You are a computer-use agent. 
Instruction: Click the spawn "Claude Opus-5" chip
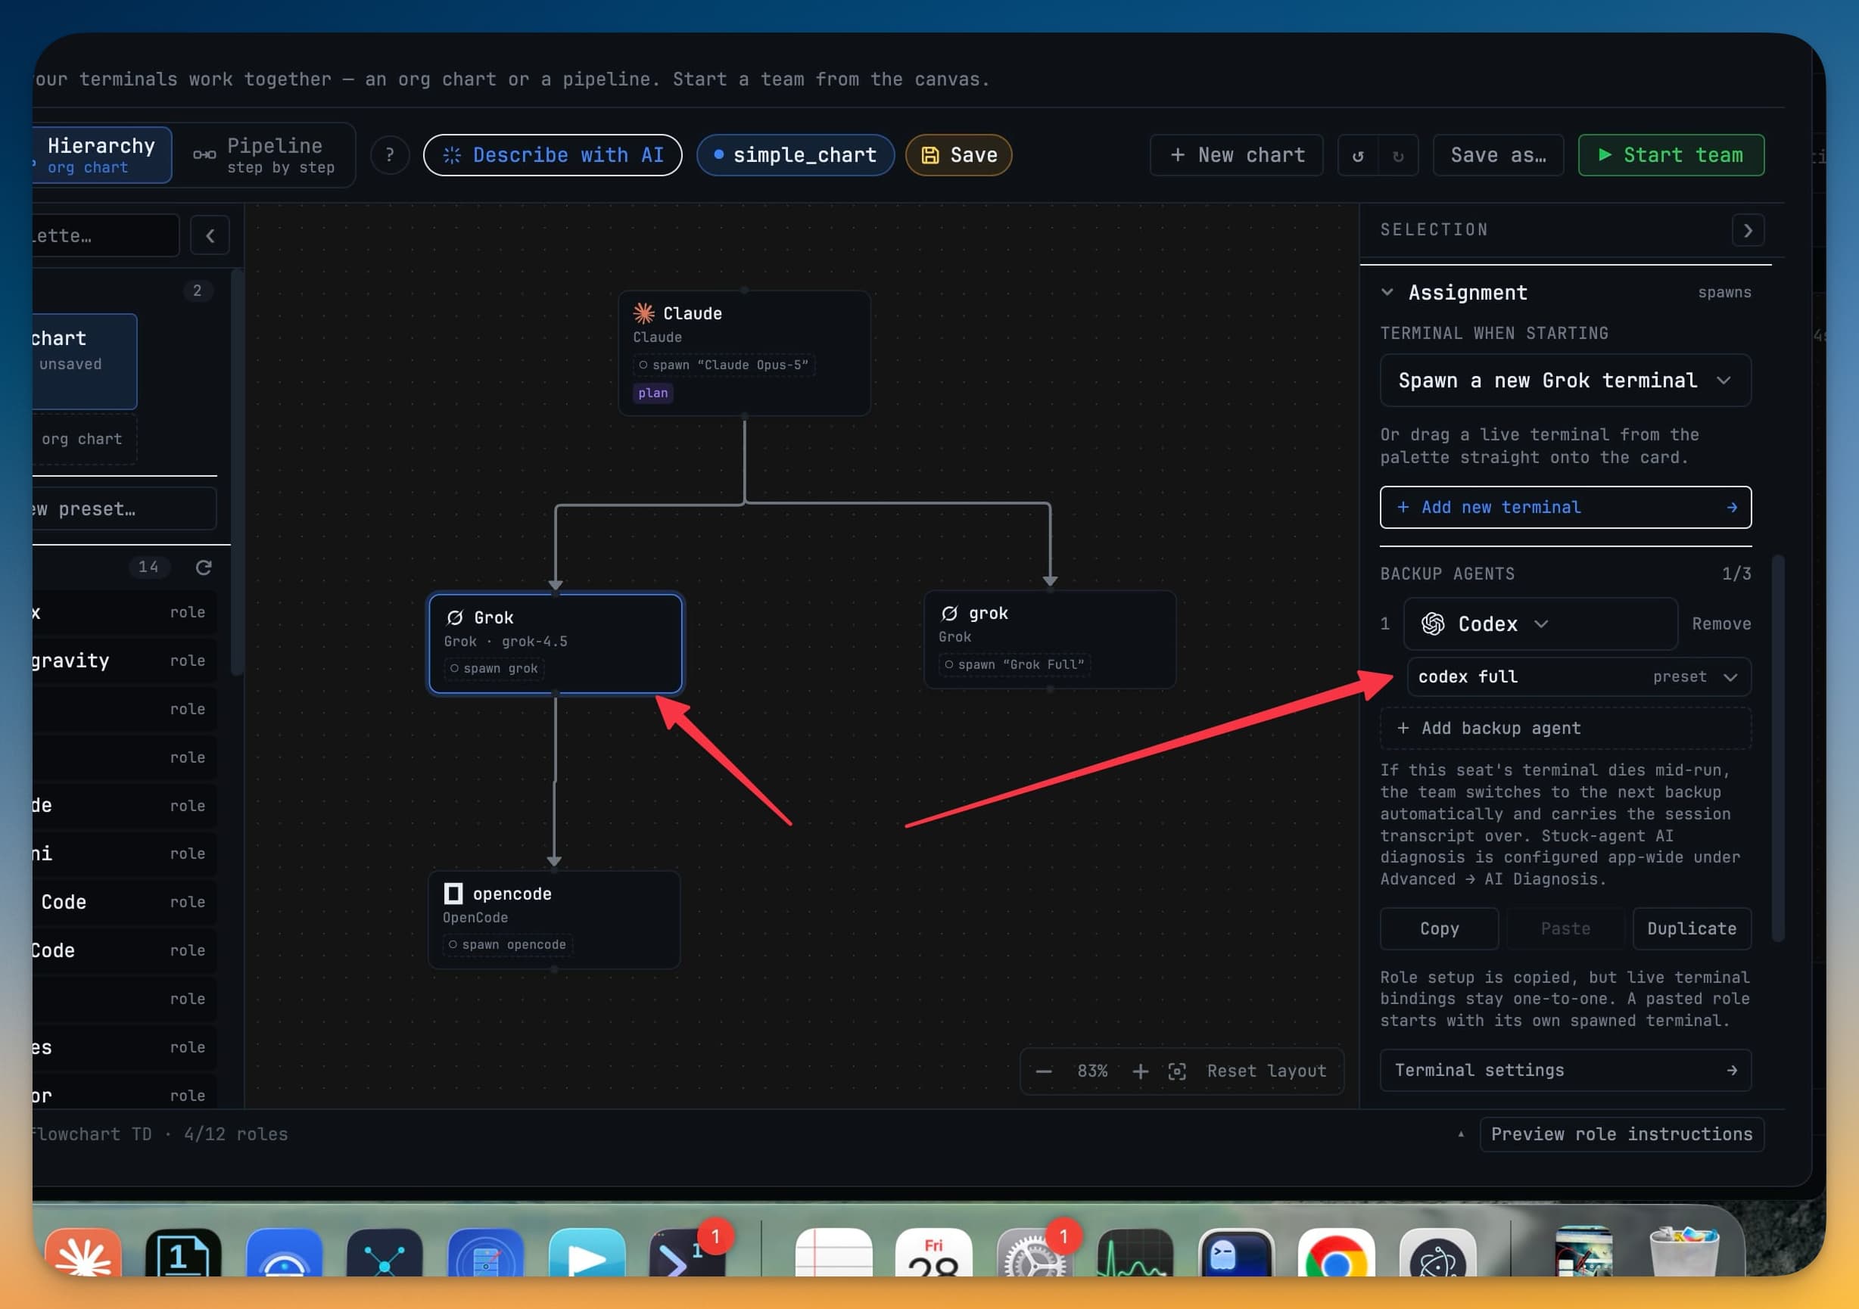[724, 365]
